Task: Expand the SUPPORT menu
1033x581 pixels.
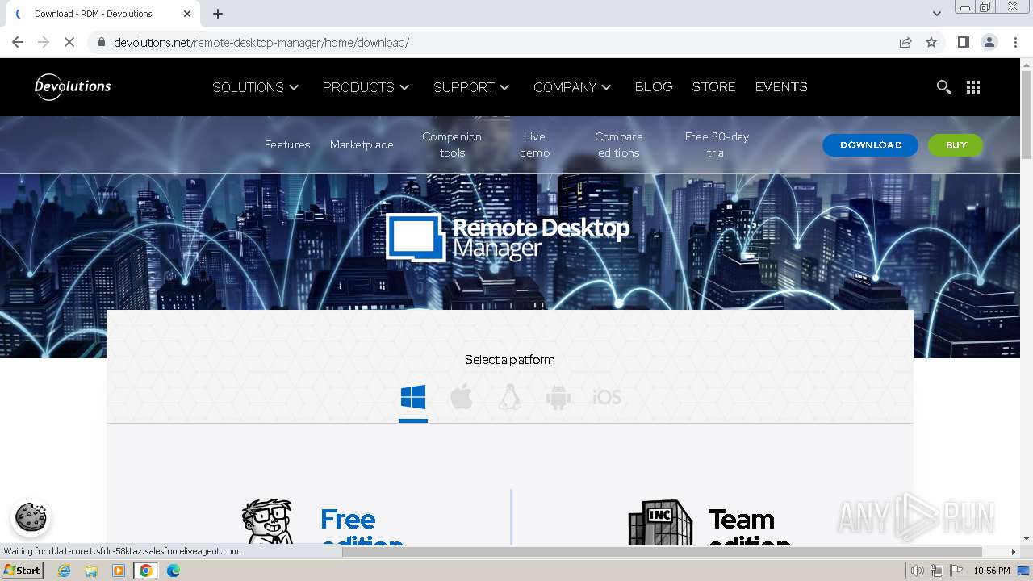Action: (472, 87)
